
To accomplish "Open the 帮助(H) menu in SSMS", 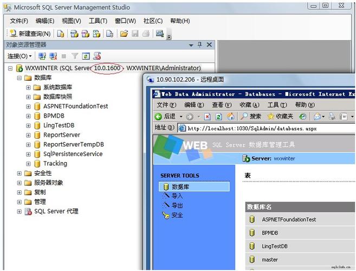I will 180,21.
